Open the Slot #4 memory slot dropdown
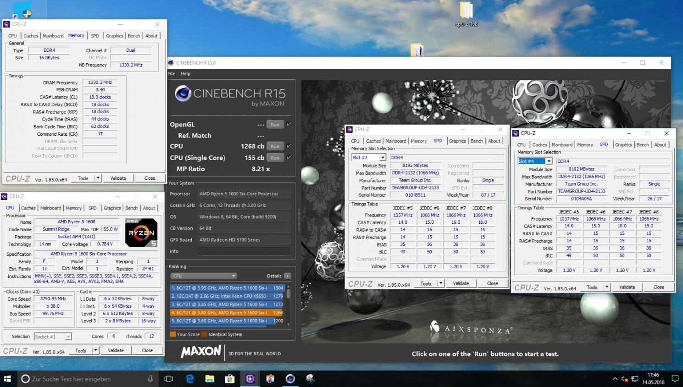 click(x=549, y=161)
